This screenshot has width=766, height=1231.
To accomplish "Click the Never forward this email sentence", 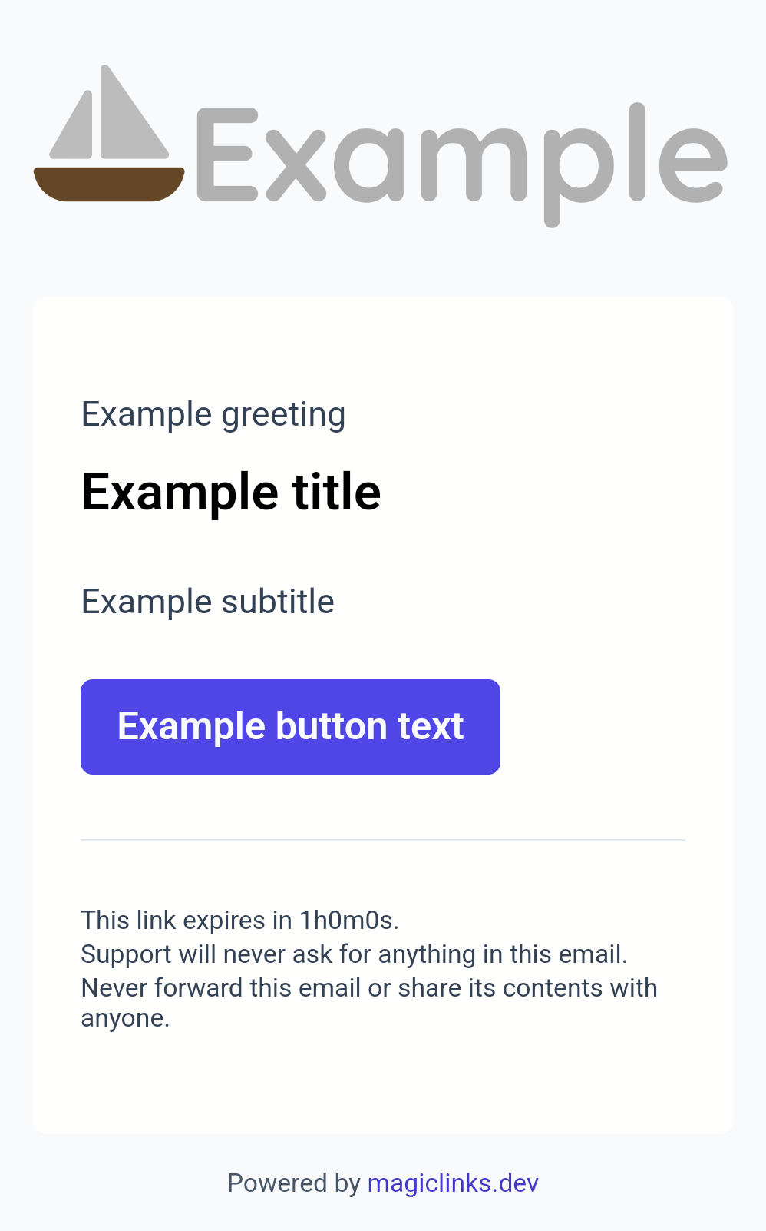I will [369, 1002].
